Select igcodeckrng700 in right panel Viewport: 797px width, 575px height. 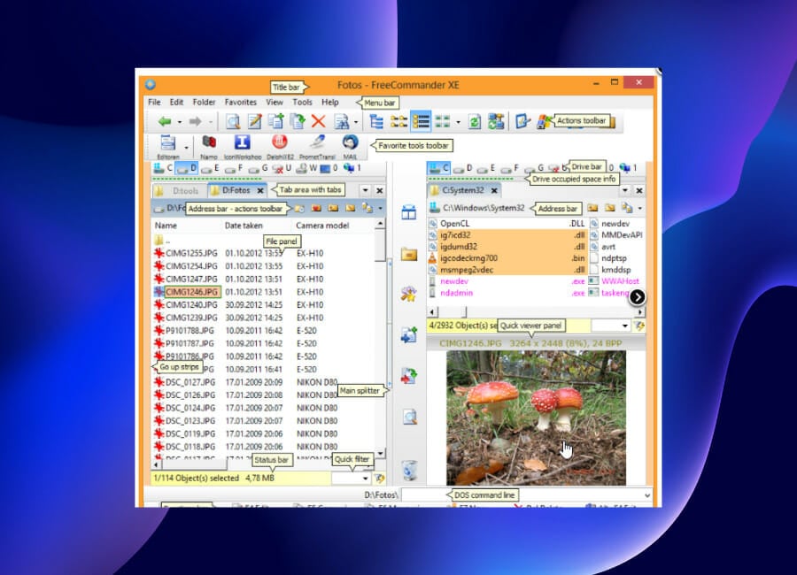click(x=468, y=258)
